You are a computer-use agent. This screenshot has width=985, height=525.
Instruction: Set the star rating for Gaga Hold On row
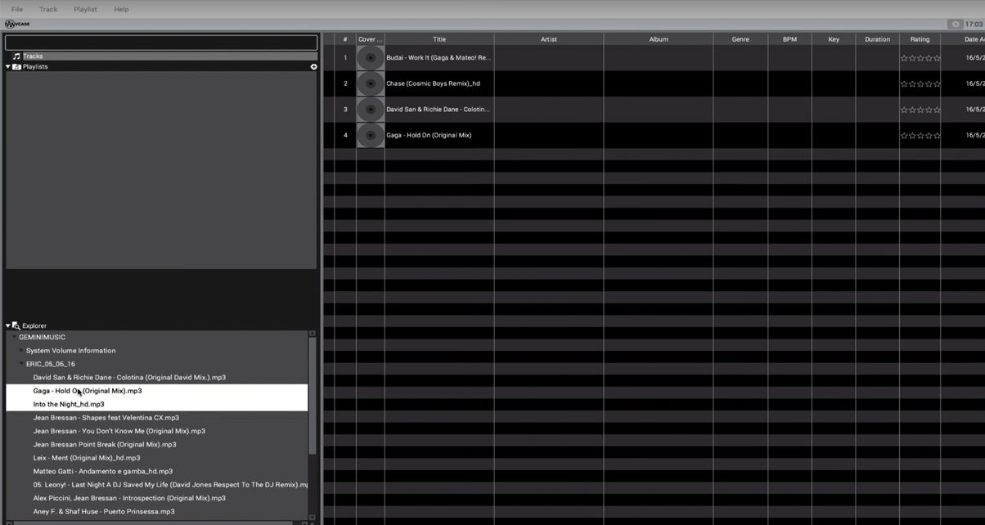point(920,136)
